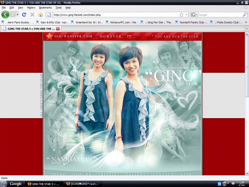Viewport: 249px width, 187px height.
Task: Open the Greenland Soi 16 bookmark
Action: pos(87,22)
